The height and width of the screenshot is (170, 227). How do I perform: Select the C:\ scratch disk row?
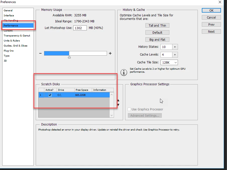tap(74, 95)
